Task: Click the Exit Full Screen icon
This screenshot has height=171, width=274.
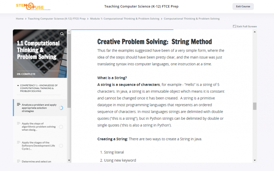Action: [234, 26]
